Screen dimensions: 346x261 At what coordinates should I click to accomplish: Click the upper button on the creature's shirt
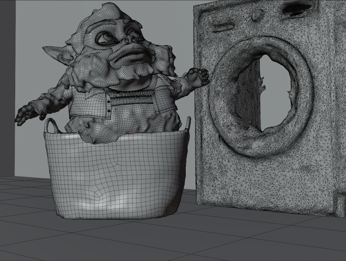click(x=108, y=102)
